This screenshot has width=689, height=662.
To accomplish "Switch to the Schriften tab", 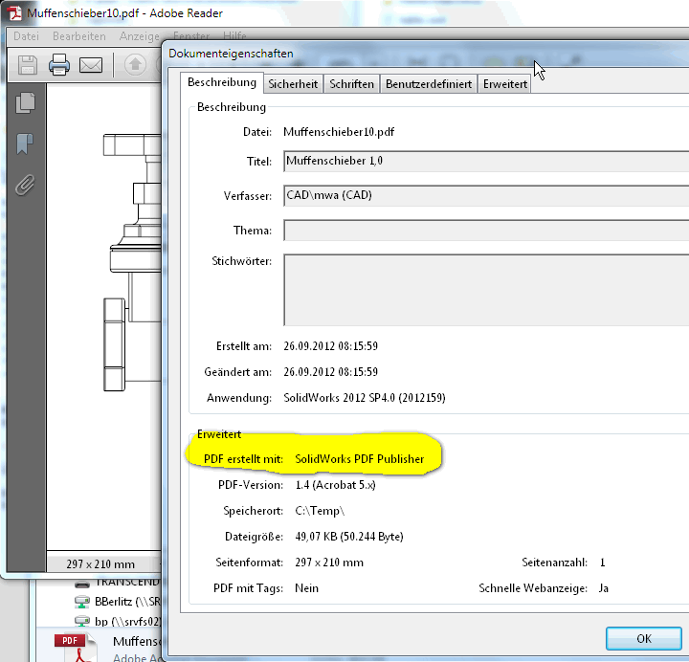I will coord(351,84).
